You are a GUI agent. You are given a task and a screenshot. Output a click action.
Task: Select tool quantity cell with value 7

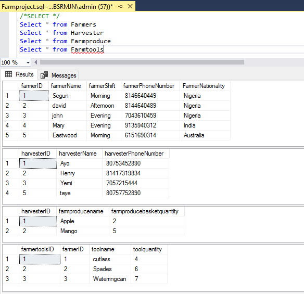149,279
